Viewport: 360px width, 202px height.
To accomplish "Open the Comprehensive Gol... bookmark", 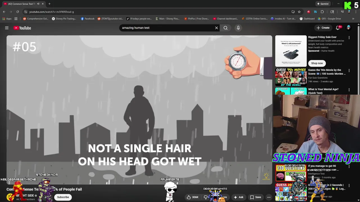I will point(36,19).
